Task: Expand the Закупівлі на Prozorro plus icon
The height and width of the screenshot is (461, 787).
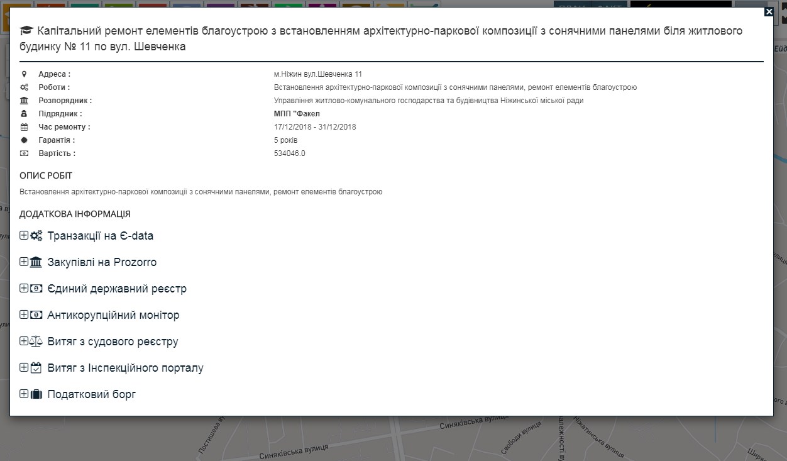Action: pos(24,262)
